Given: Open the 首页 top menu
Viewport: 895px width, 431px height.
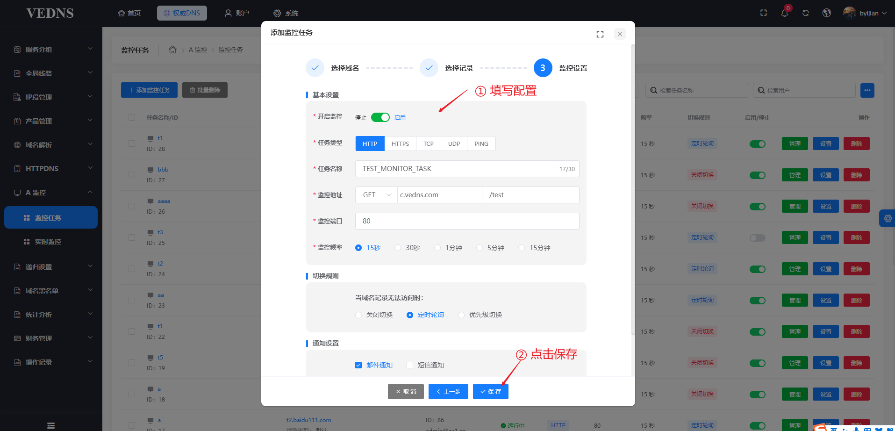Looking at the screenshot, I should (129, 13).
